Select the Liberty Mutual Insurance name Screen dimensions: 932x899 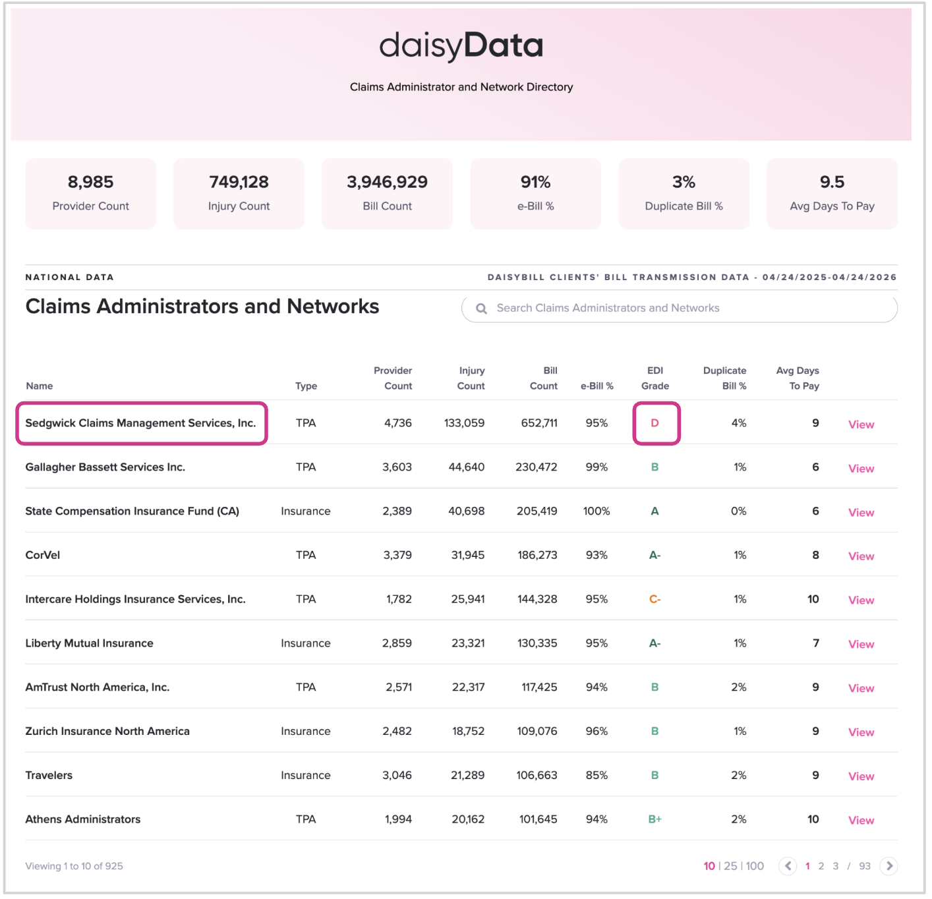(x=89, y=643)
